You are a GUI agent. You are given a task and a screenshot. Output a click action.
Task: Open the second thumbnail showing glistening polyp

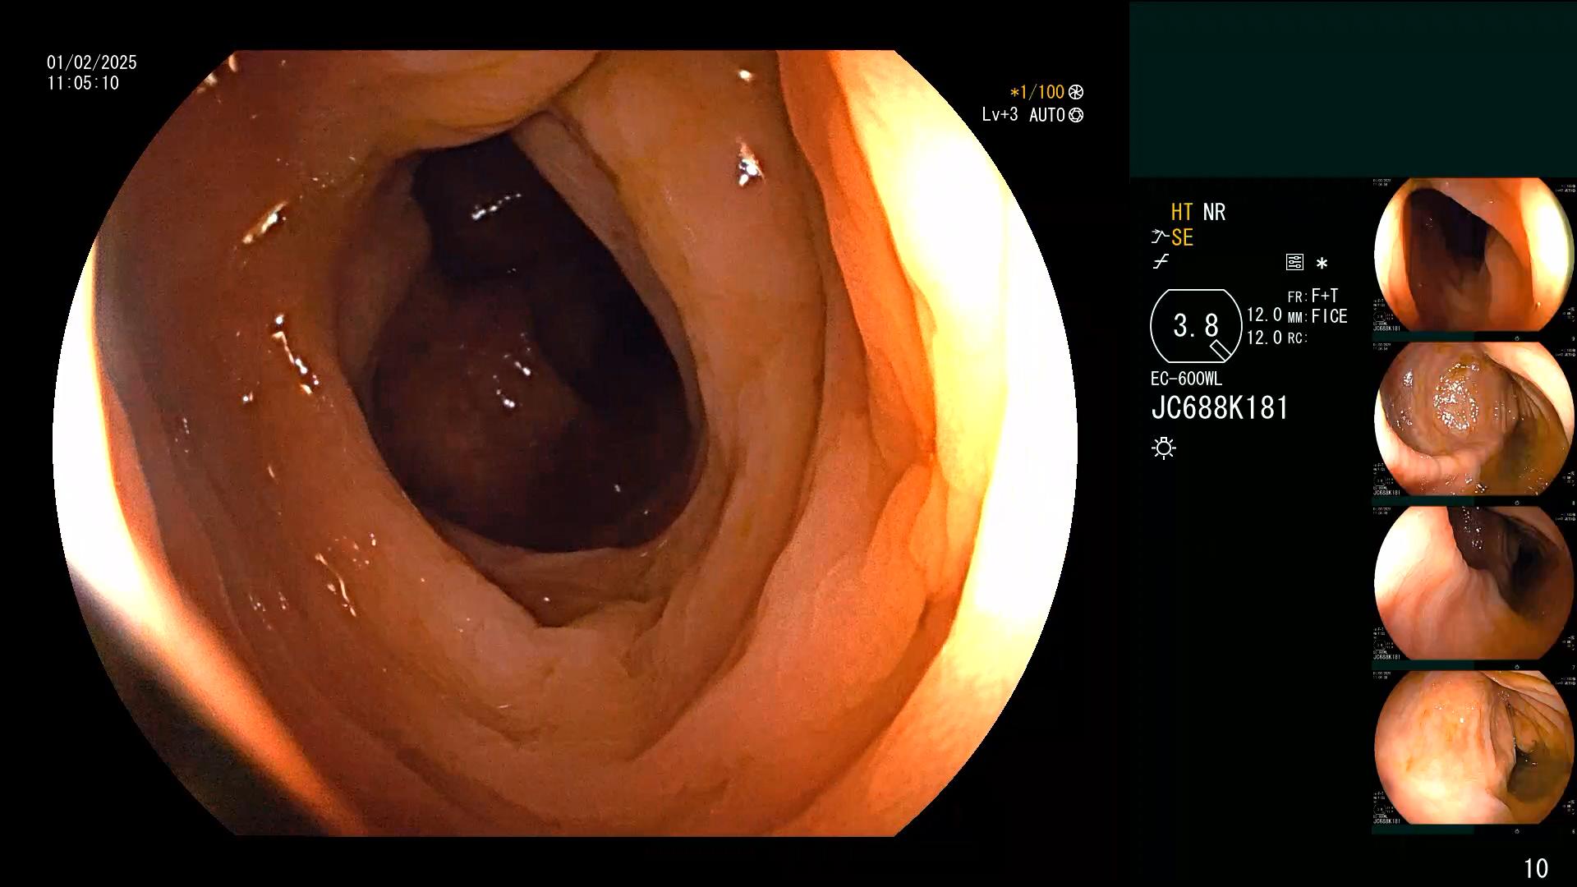point(1474,419)
